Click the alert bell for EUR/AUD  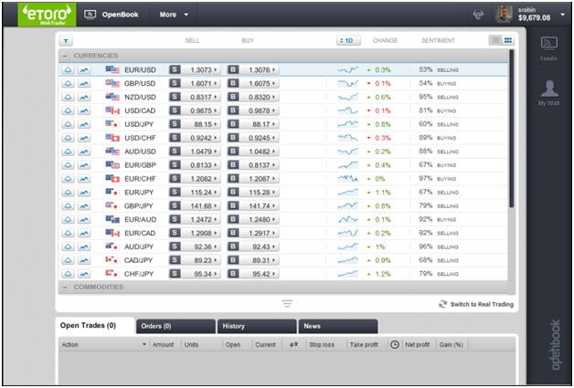[x=68, y=219]
